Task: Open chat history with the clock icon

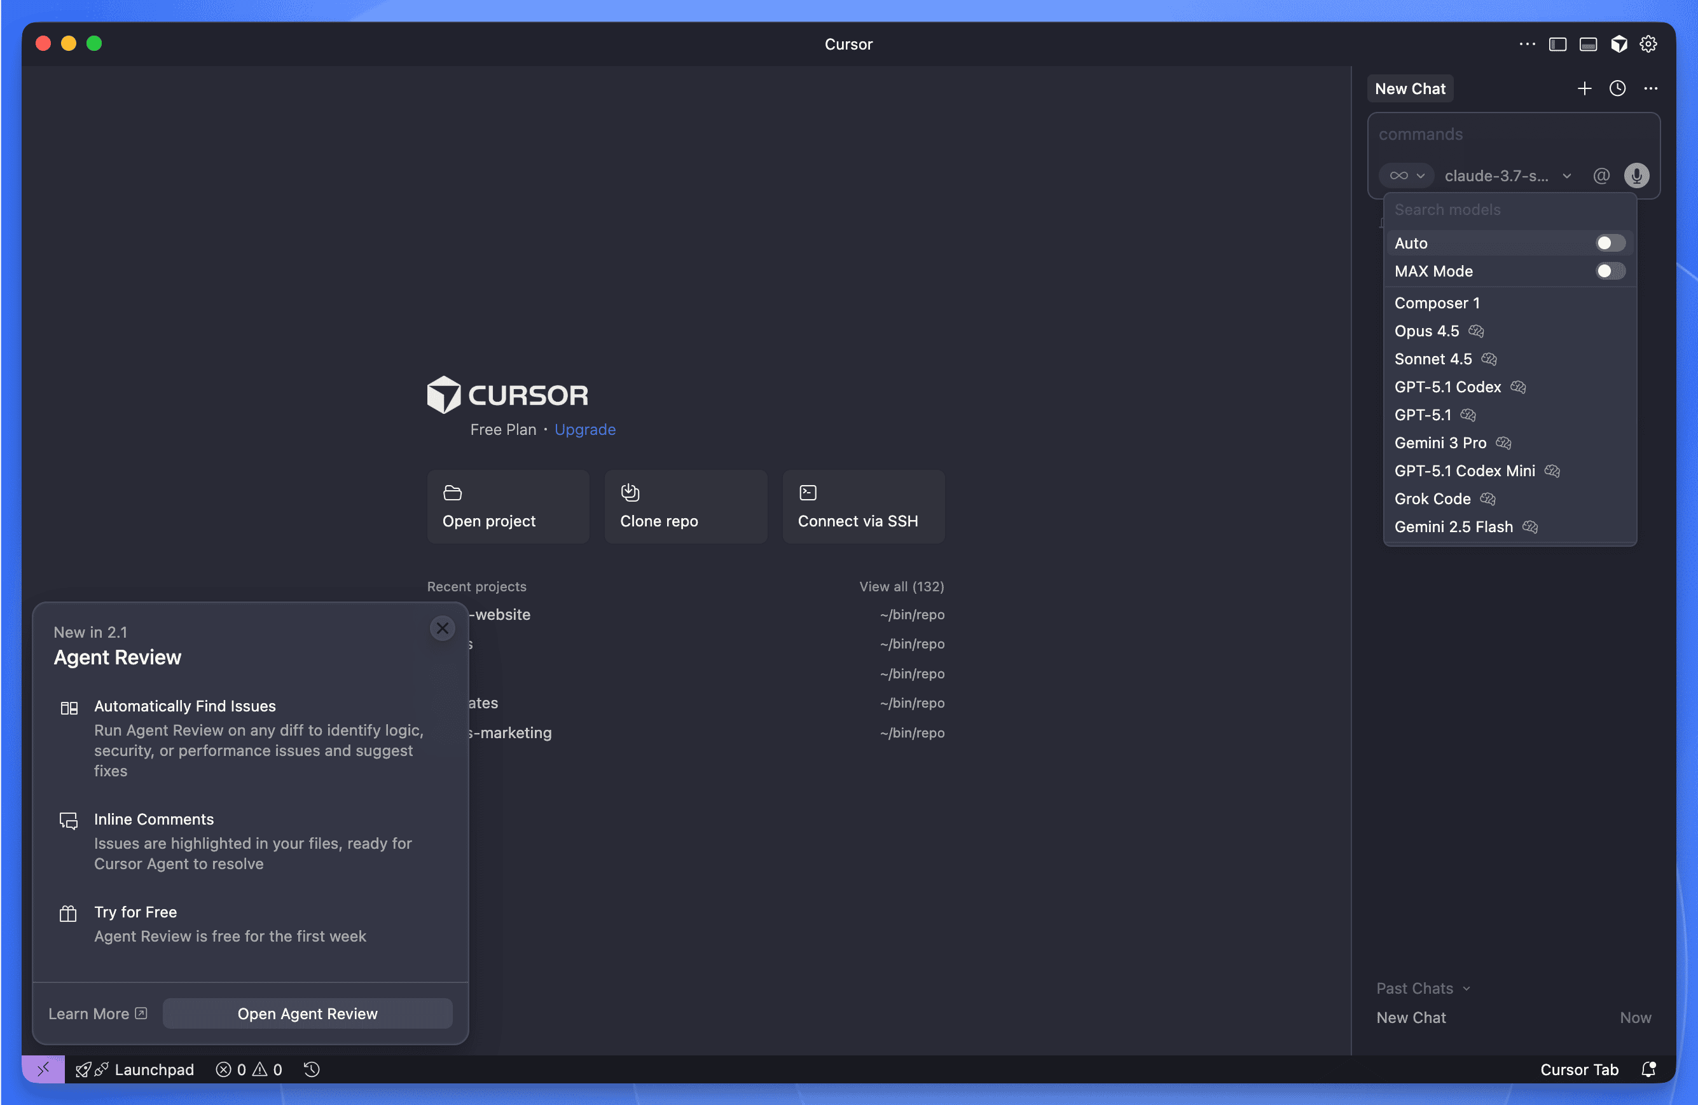Action: (x=1617, y=88)
